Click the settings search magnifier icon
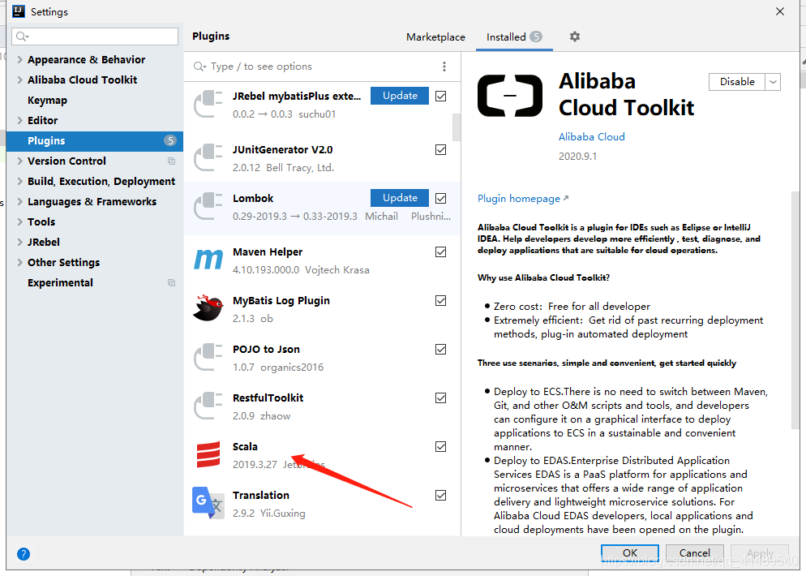This screenshot has height=576, width=806. pos(22,37)
